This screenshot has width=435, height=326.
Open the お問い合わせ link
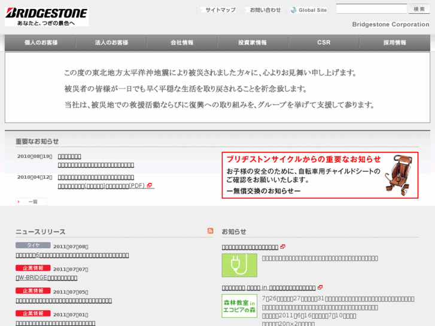pos(265,10)
